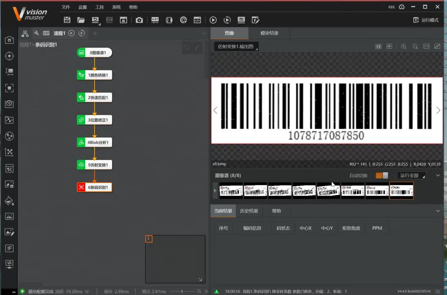The height and width of the screenshot is (295, 447).
Task: Open the 运行全部 dropdown
Action: point(411,175)
